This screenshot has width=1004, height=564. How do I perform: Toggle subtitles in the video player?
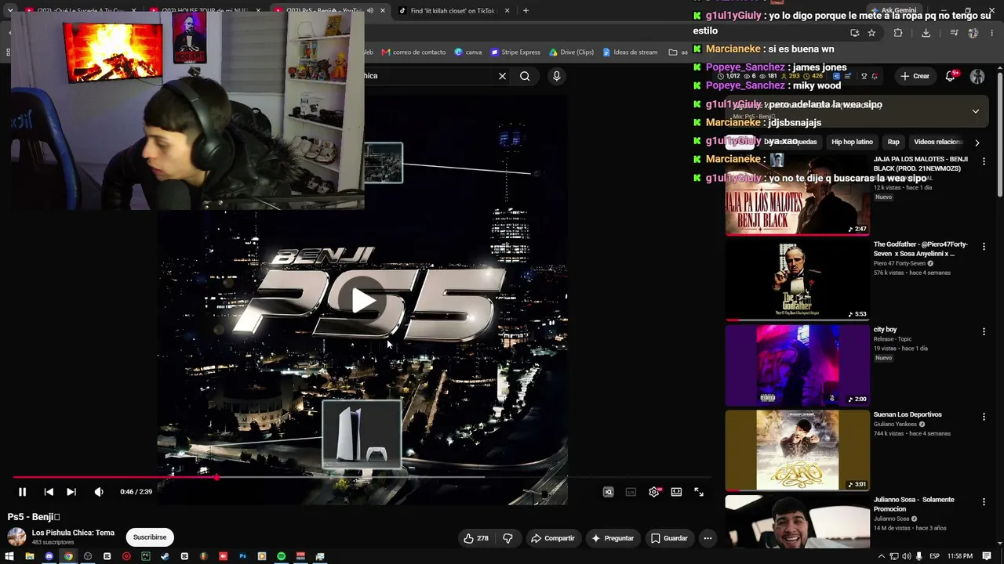click(631, 492)
